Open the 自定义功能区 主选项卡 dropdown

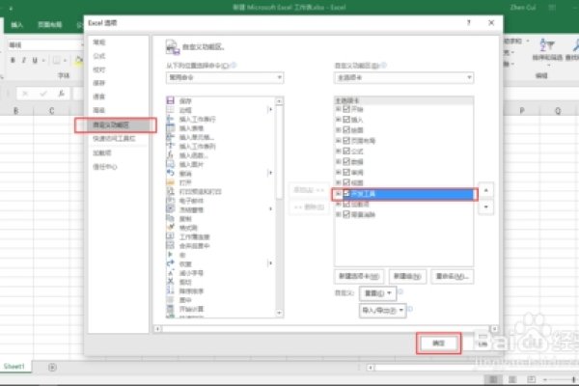(403, 77)
